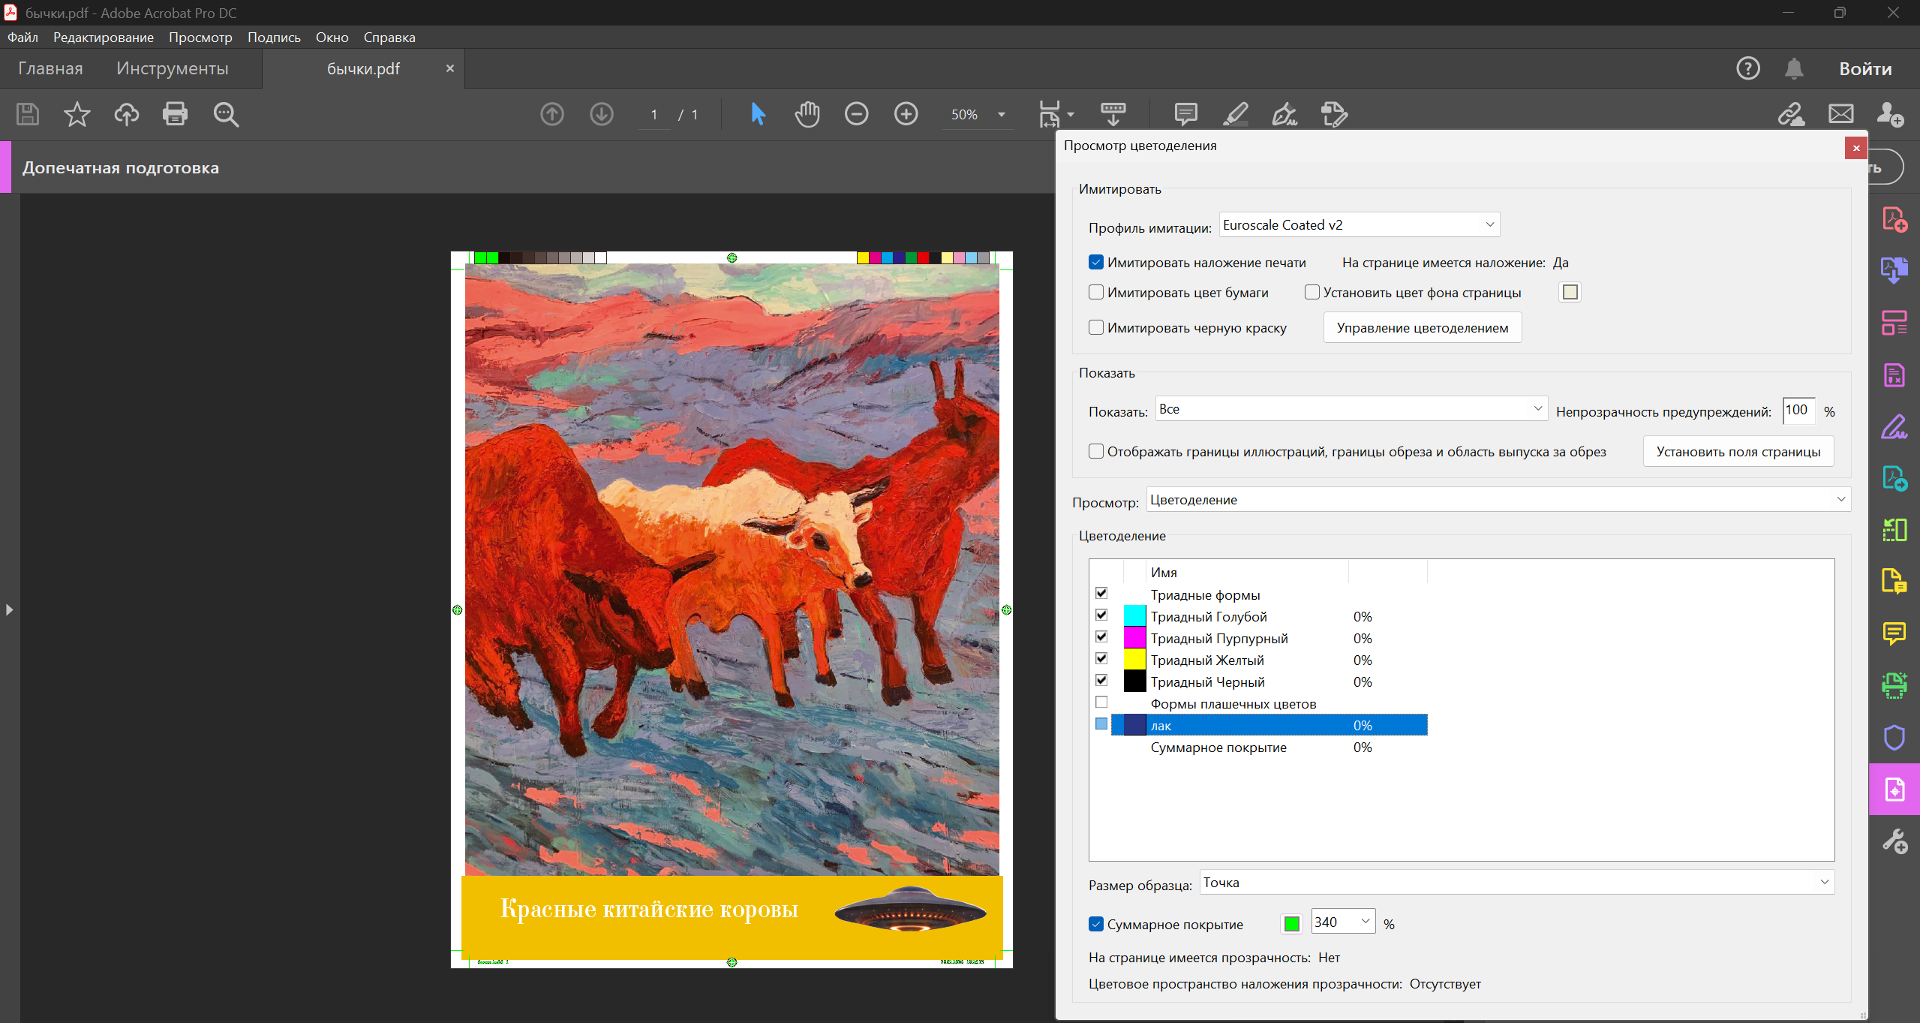Open the Print Production tool in sidebar
The image size is (1920, 1023).
(x=1894, y=789)
